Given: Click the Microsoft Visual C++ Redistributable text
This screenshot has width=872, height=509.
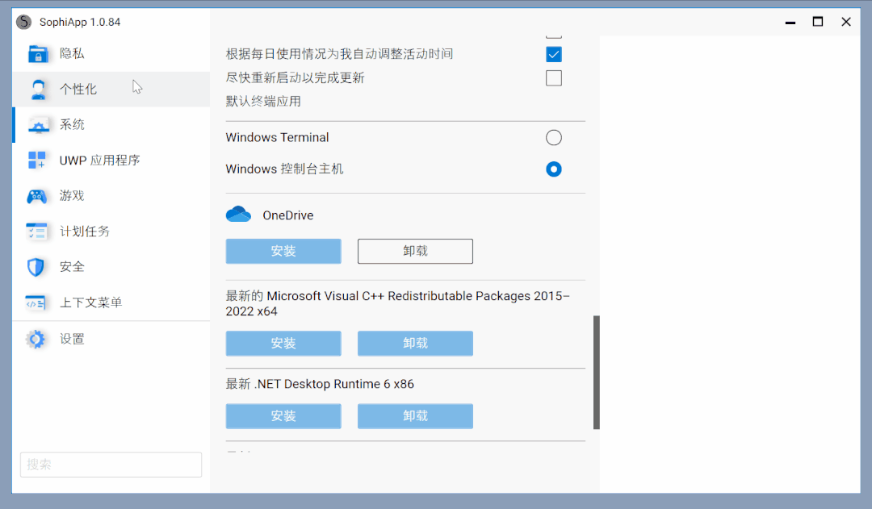Looking at the screenshot, I should coord(397,303).
